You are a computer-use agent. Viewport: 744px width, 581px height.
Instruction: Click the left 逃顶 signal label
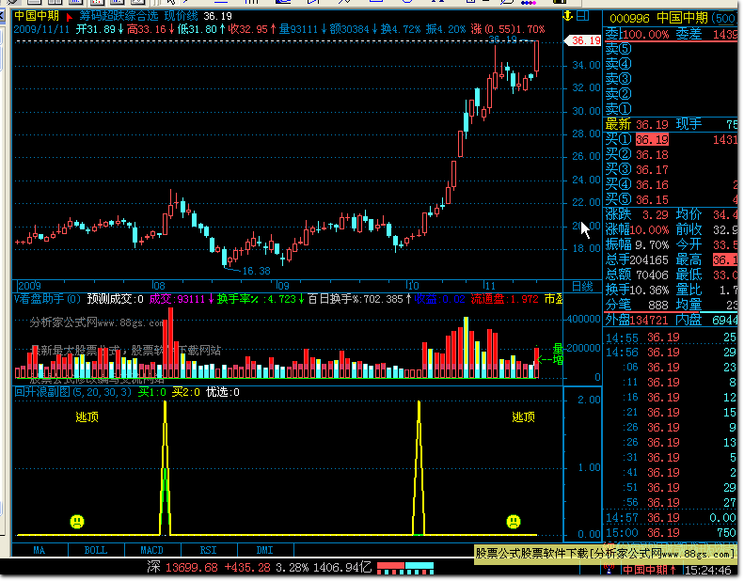pyautogui.click(x=87, y=417)
